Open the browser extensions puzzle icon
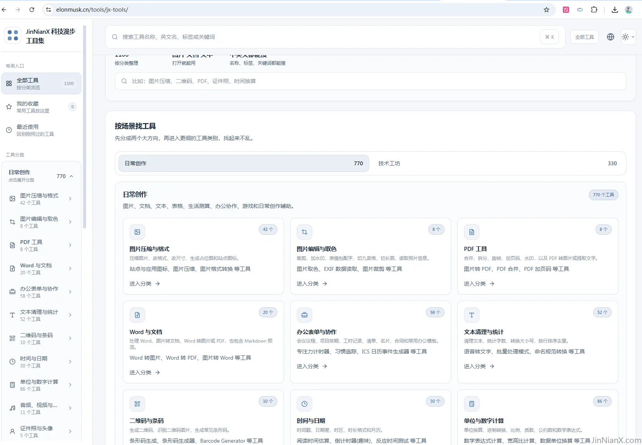Screen dimensions: 642x445 coord(594,10)
